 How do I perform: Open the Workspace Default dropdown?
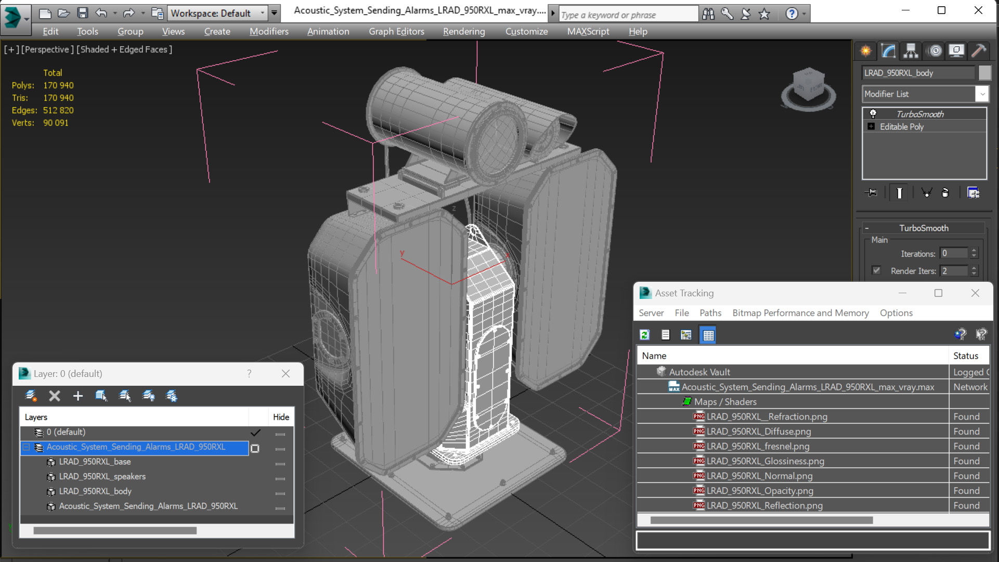coord(262,13)
